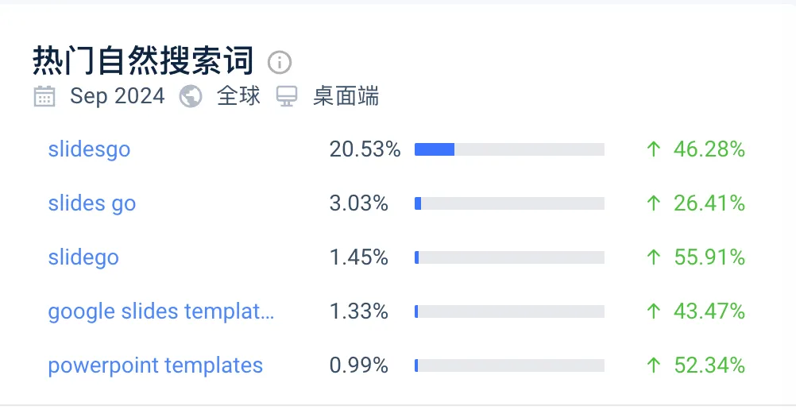Click the globe icon next to 全球
Screen dimensions: 796x410
191,97
